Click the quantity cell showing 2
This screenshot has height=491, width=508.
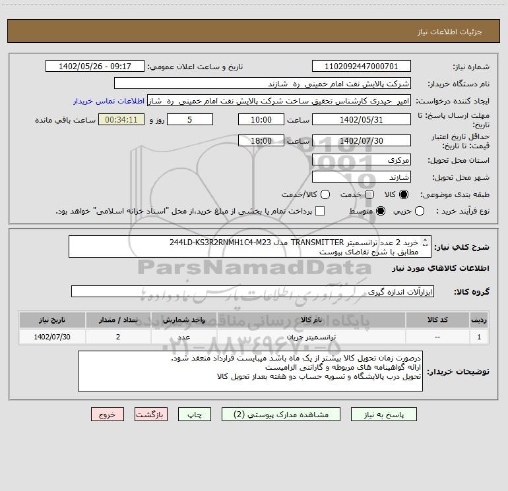coord(118,337)
